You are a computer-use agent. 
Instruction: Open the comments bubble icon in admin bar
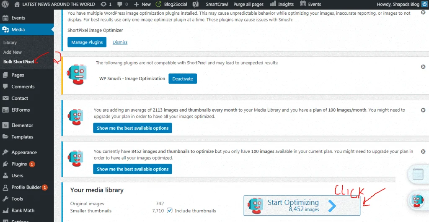121,4
